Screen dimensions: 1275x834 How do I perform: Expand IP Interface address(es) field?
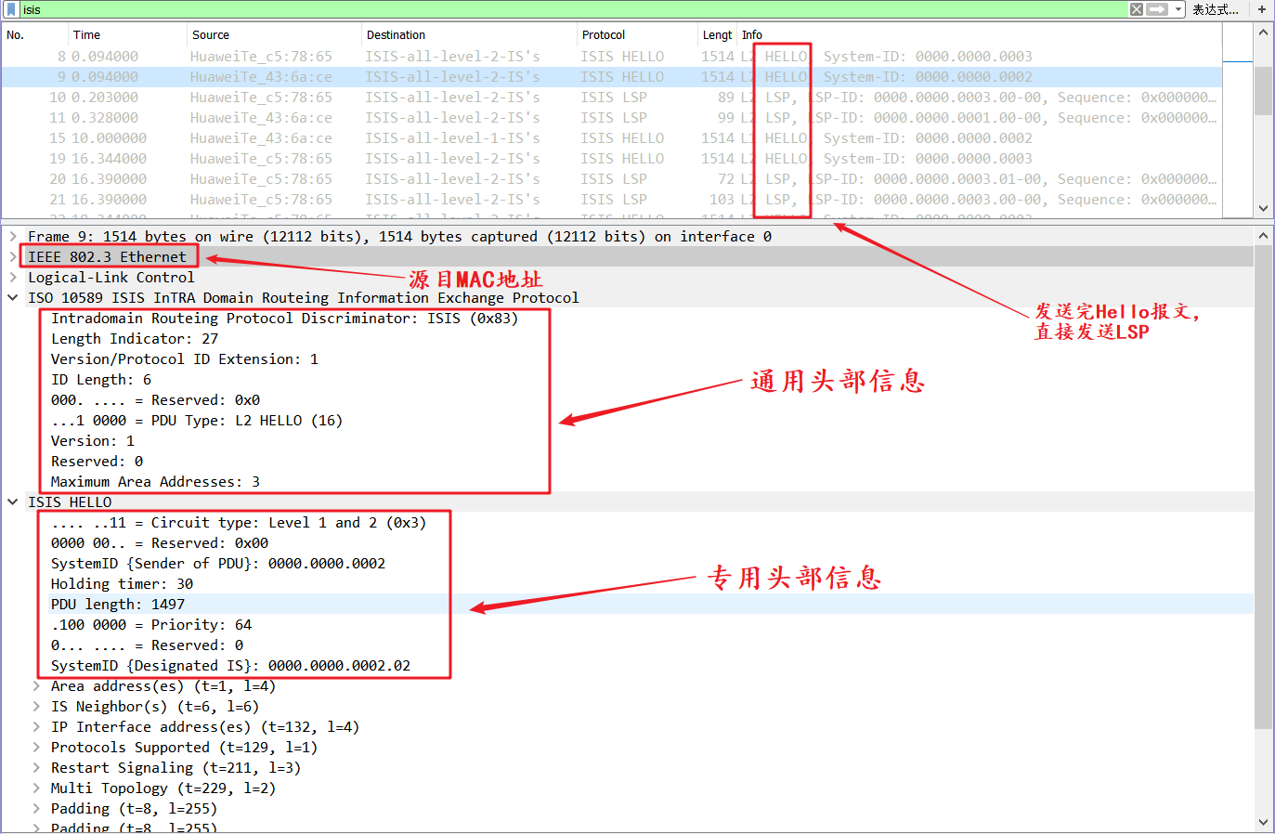coord(36,727)
